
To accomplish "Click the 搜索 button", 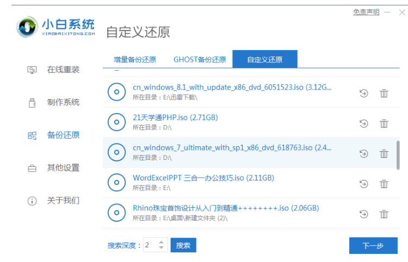I will pyautogui.click(x=183, y=245).
